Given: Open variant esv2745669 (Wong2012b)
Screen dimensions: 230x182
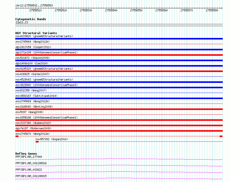Looking at the screenshot, I should coord(33,101).
